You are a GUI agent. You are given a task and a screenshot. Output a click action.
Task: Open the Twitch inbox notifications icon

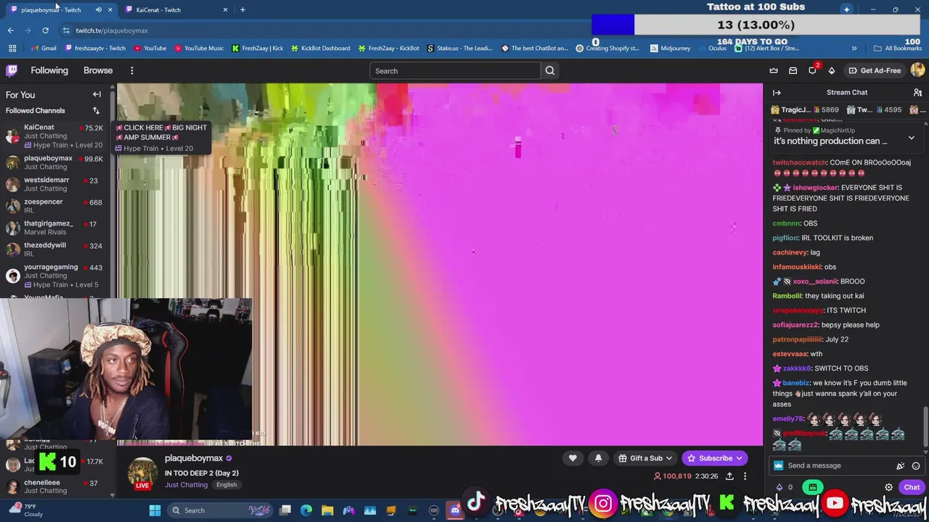pyautogui.click(x=793, y=70)
